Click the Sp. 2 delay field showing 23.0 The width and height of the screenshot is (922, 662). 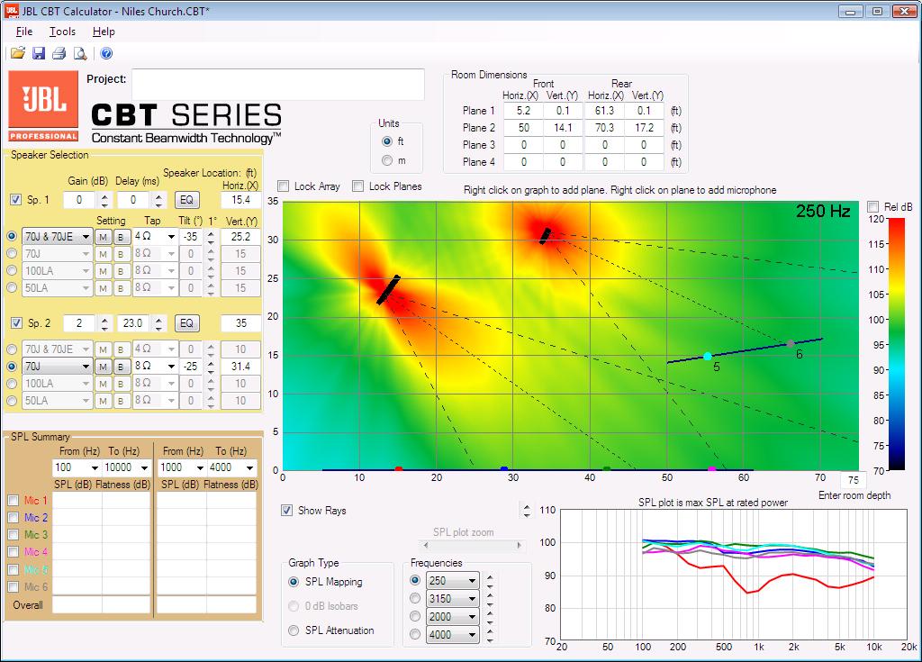(x=133, y=323)
